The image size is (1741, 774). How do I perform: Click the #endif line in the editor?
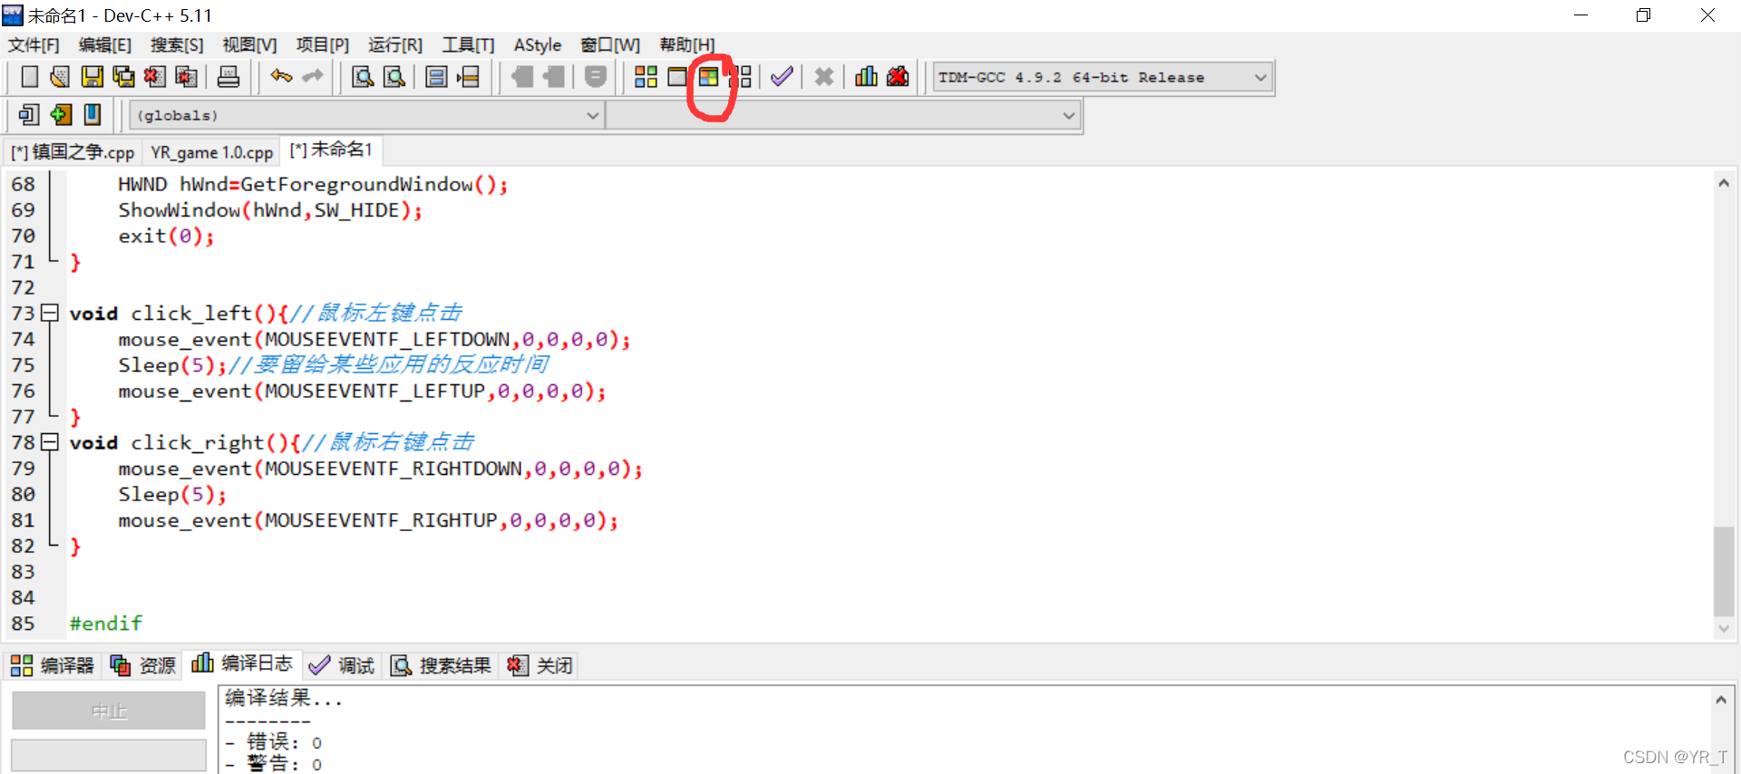[x=106, y=624]
